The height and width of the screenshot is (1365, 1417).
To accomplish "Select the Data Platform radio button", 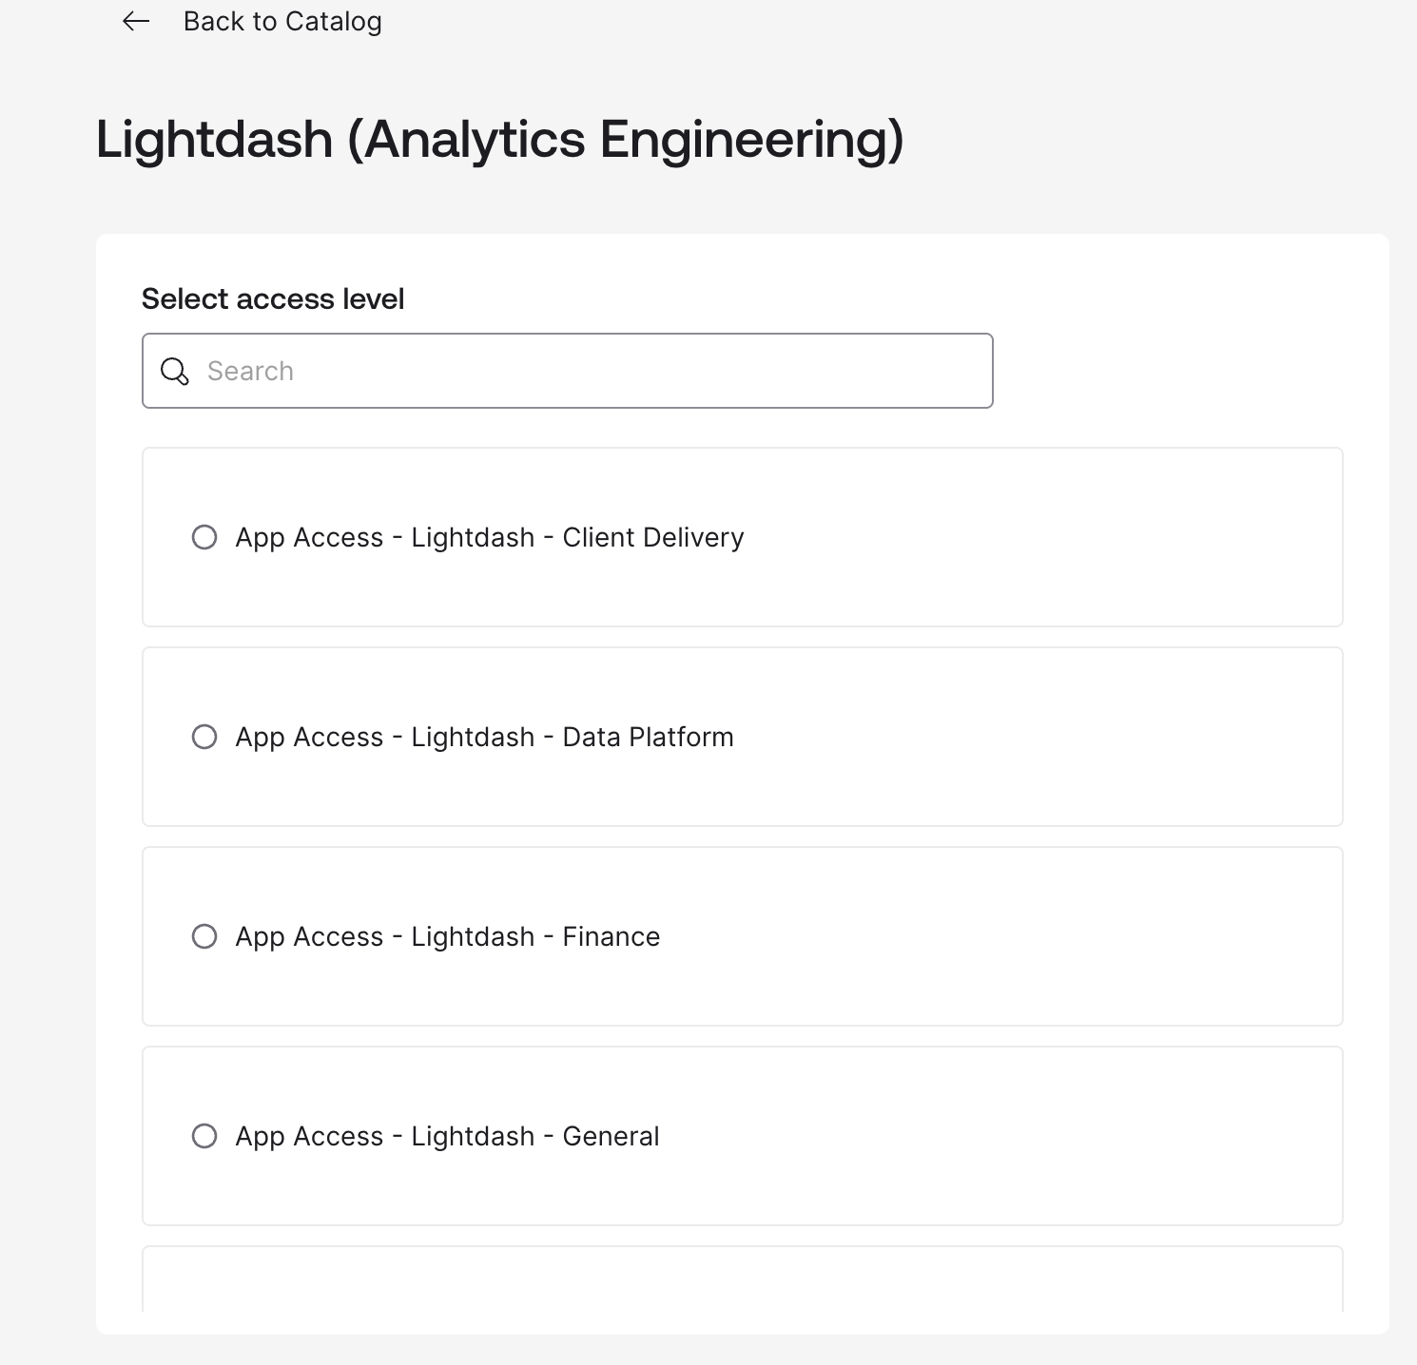I will (x=204, y=737).
